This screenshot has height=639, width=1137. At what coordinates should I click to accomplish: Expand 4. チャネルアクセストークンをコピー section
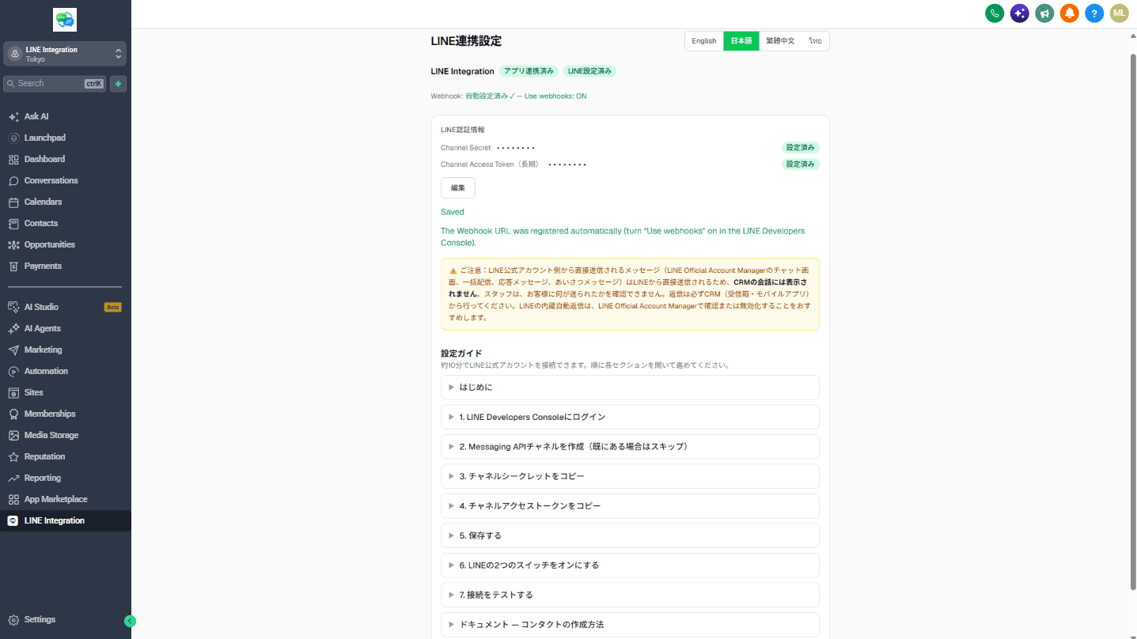(x=630, y=506)
